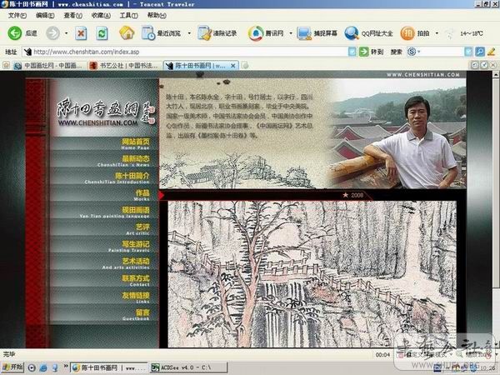The image size is (500, 375).
Task: Click the green Refresh page icon
Action: point(102,33)
